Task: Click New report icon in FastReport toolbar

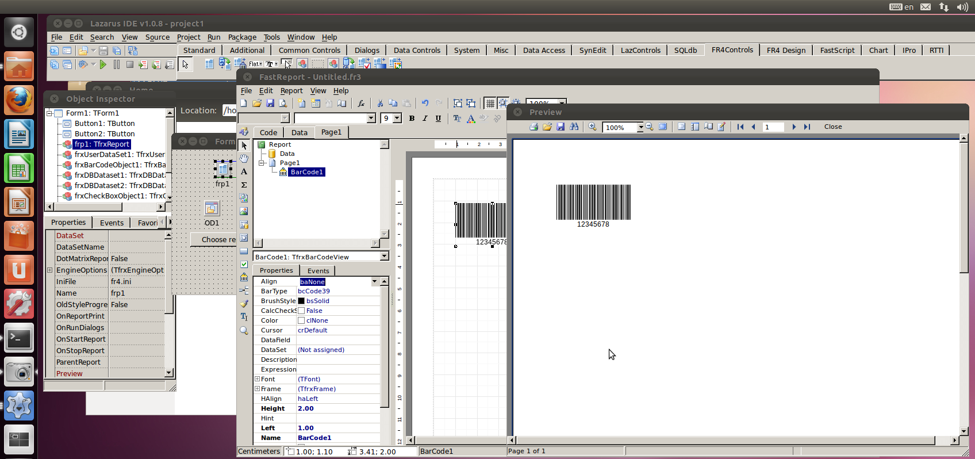Action: tap(244, 103)
